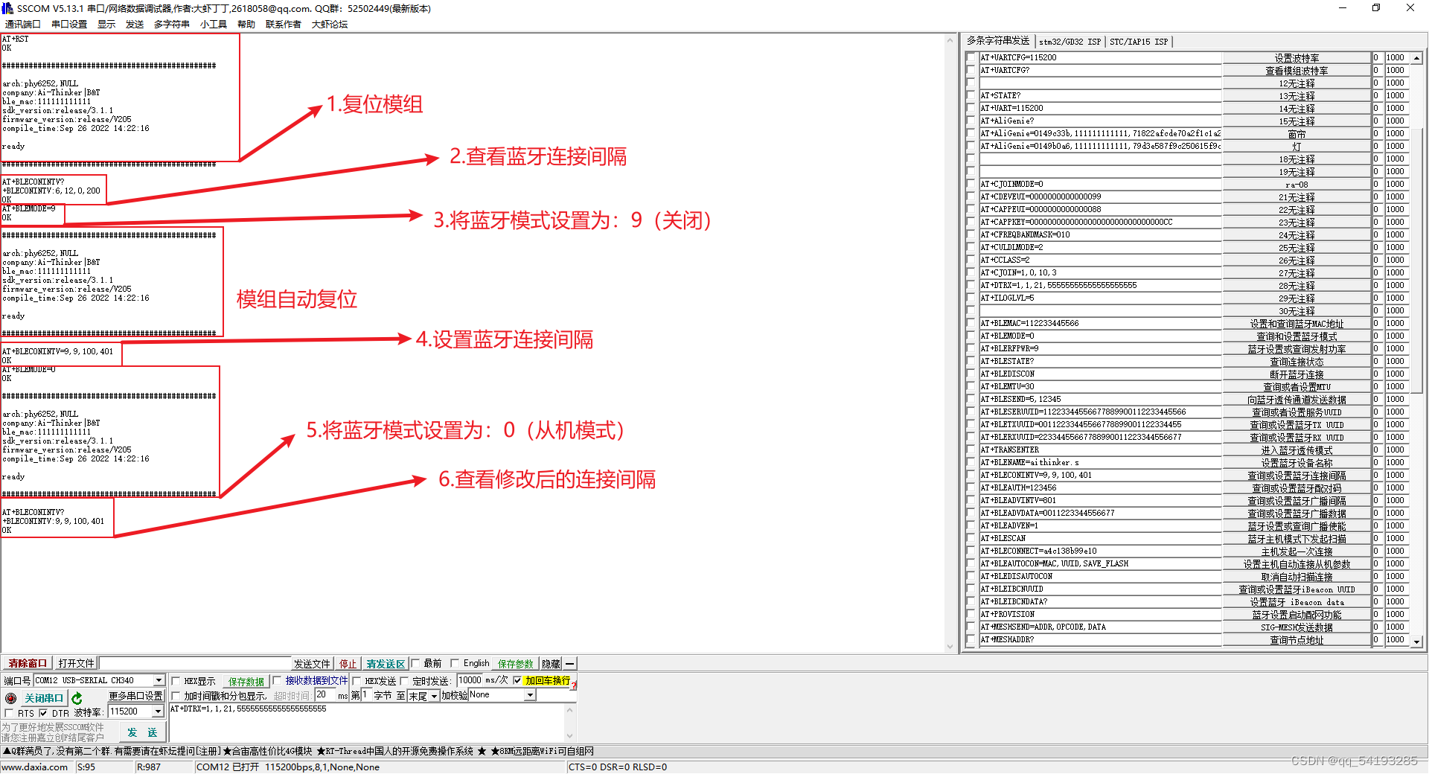The width and height of the screenshot is (1429, 774).
Task: Click the send text box containing AT+DTRX
Action: point(368,722)
